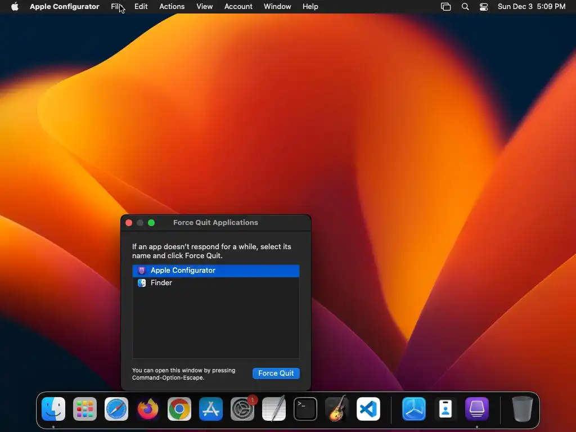Click the date and time in menu bar
Viewport: 576px width, 432px height.
coord(532,7)
